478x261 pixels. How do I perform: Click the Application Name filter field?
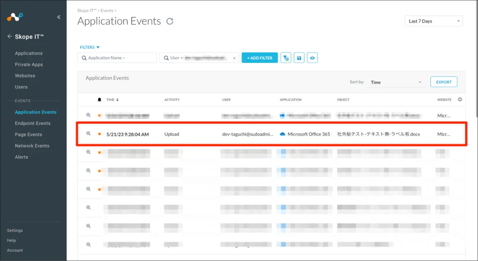(117, 58)
